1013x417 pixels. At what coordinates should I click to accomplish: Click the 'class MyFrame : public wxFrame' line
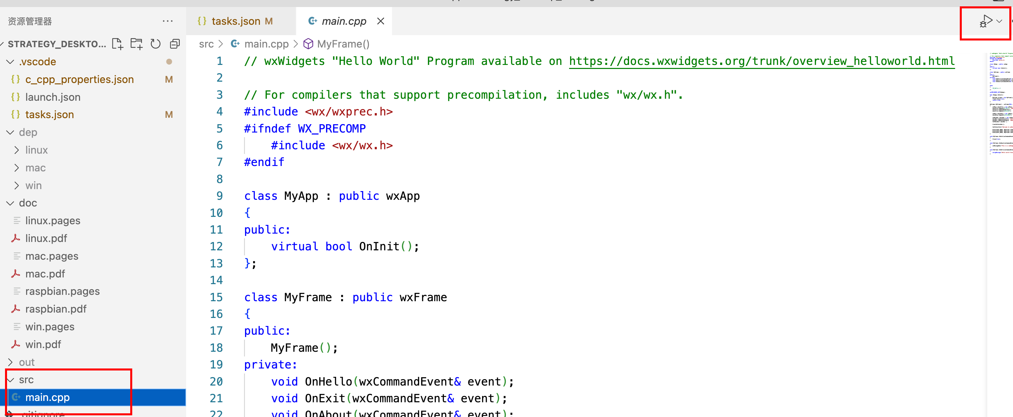point(345,297)
